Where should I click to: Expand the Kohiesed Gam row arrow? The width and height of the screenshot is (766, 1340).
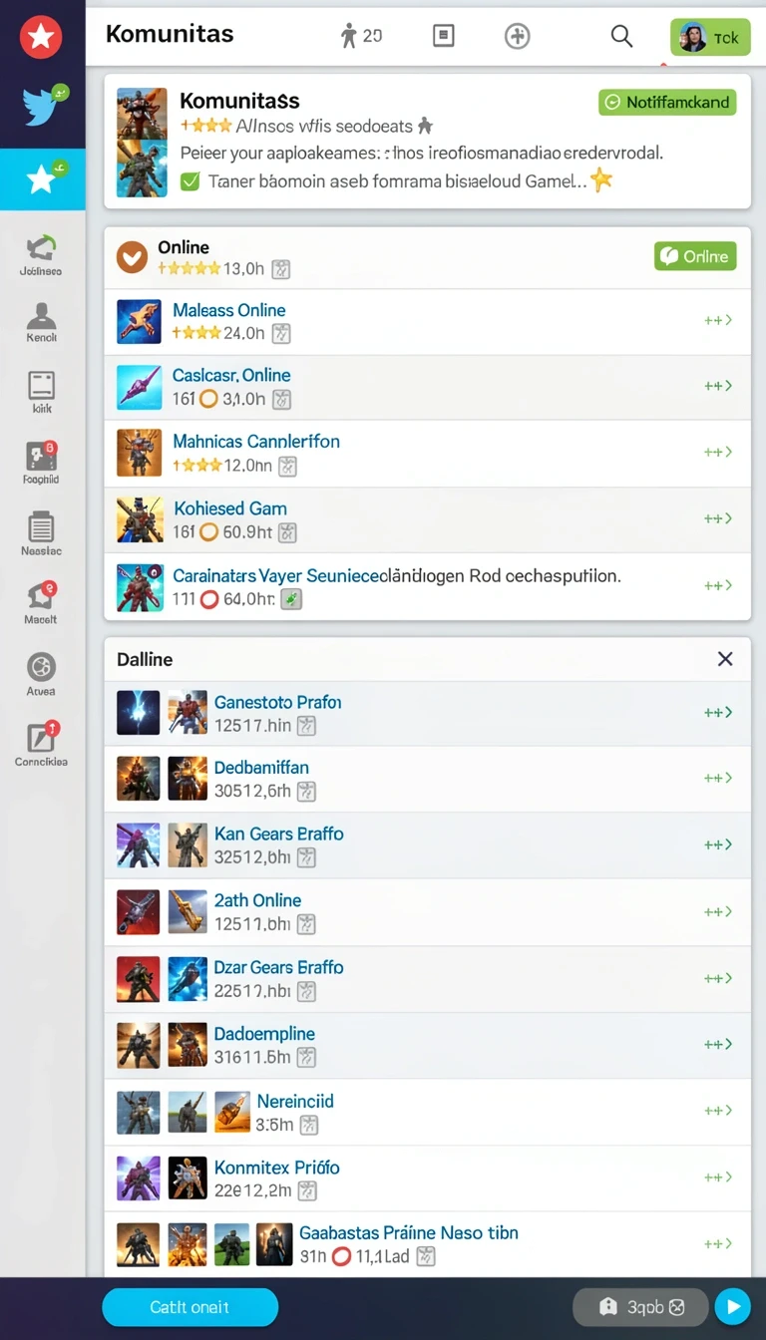(x=718, y=518)
